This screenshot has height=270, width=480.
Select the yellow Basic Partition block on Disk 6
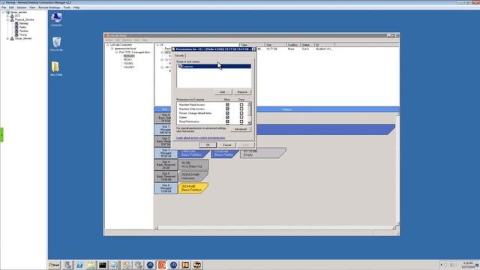click(x=193, y=188)
